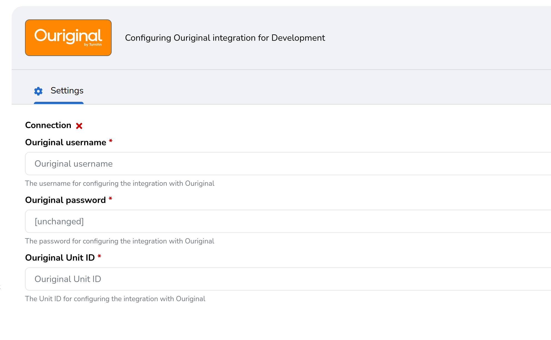Click the password help text below field
The width and height of the screenshot is (551, 340).
point(120,241)
